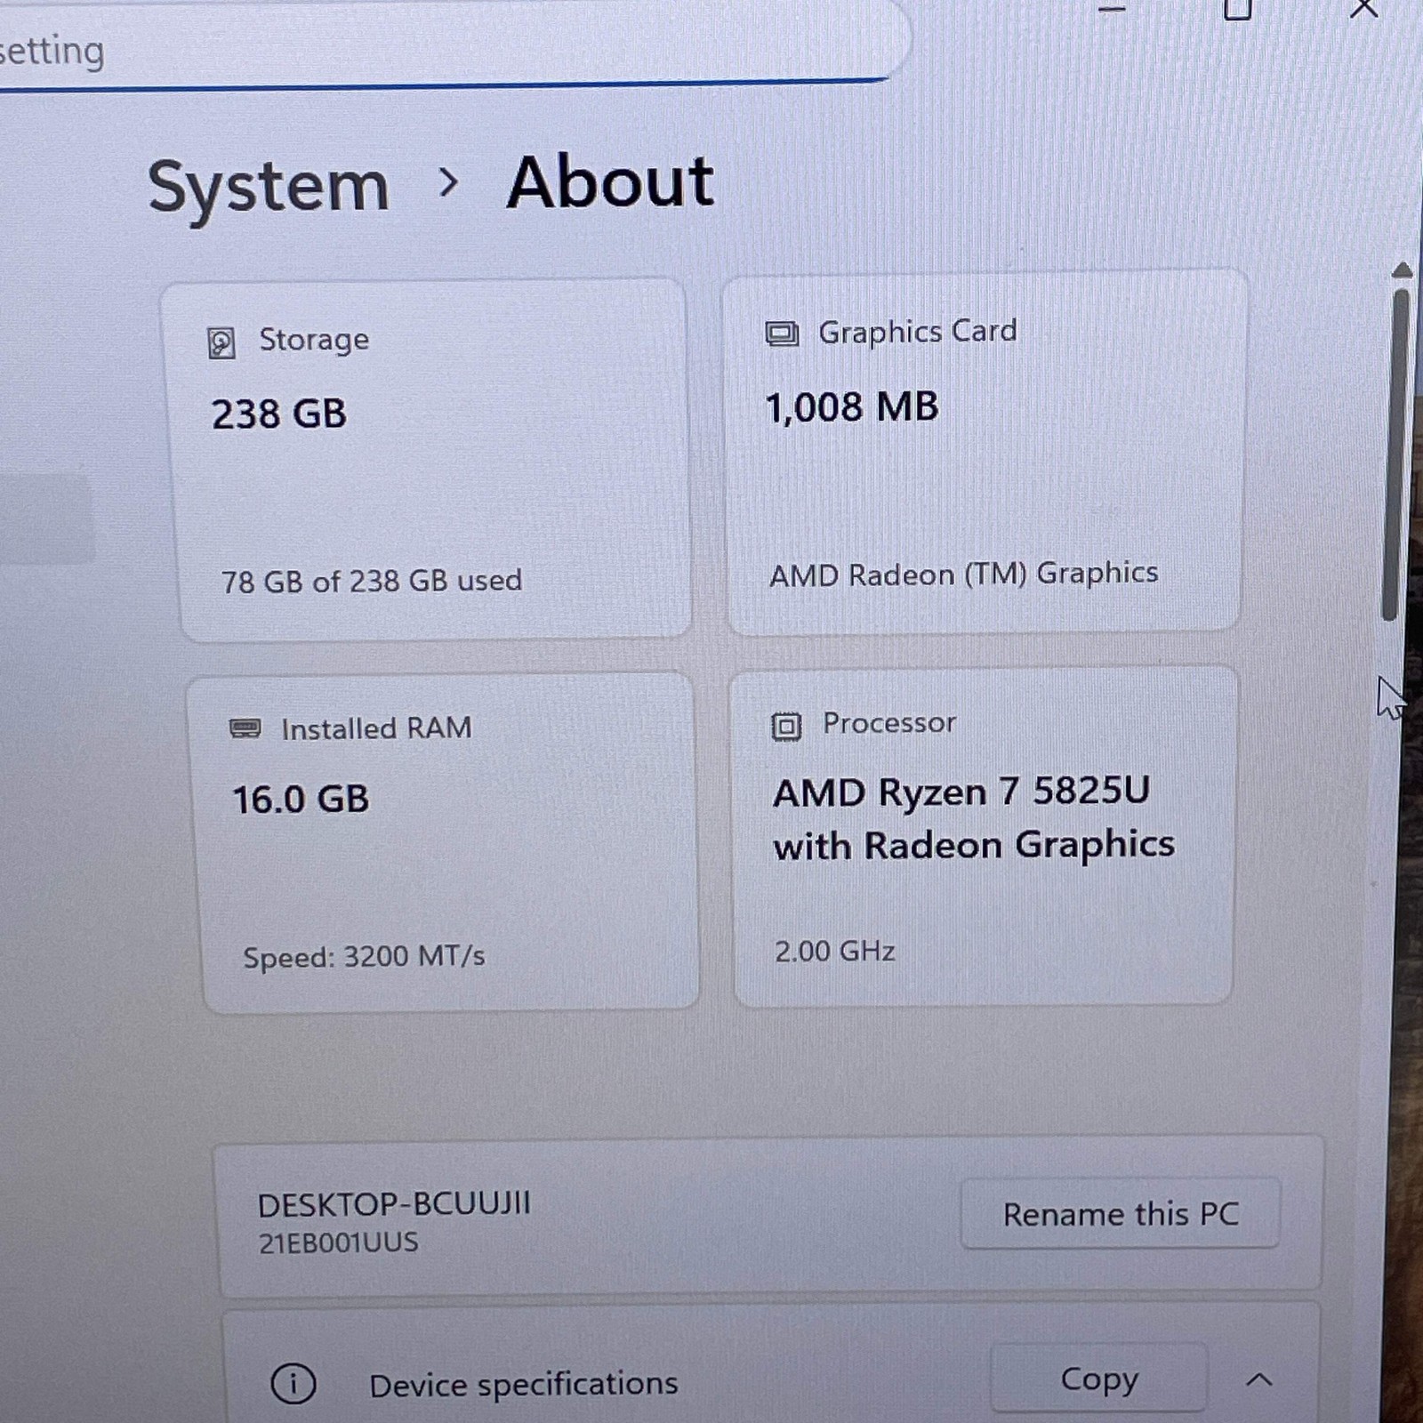Click the Device specifications info icon

tap(293, 1384)
